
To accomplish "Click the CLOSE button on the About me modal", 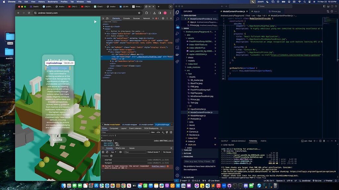I will coord(58,140).
